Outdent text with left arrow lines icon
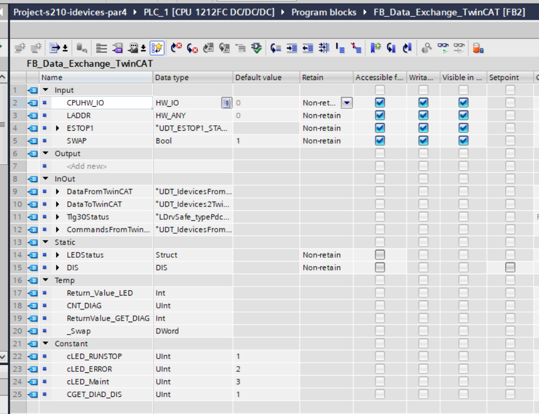 (307, 48)
